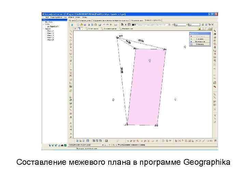Switch to the rightmost active tab above the toolbar
Viewport: 246px width, 185px height.
pos(153,20)
